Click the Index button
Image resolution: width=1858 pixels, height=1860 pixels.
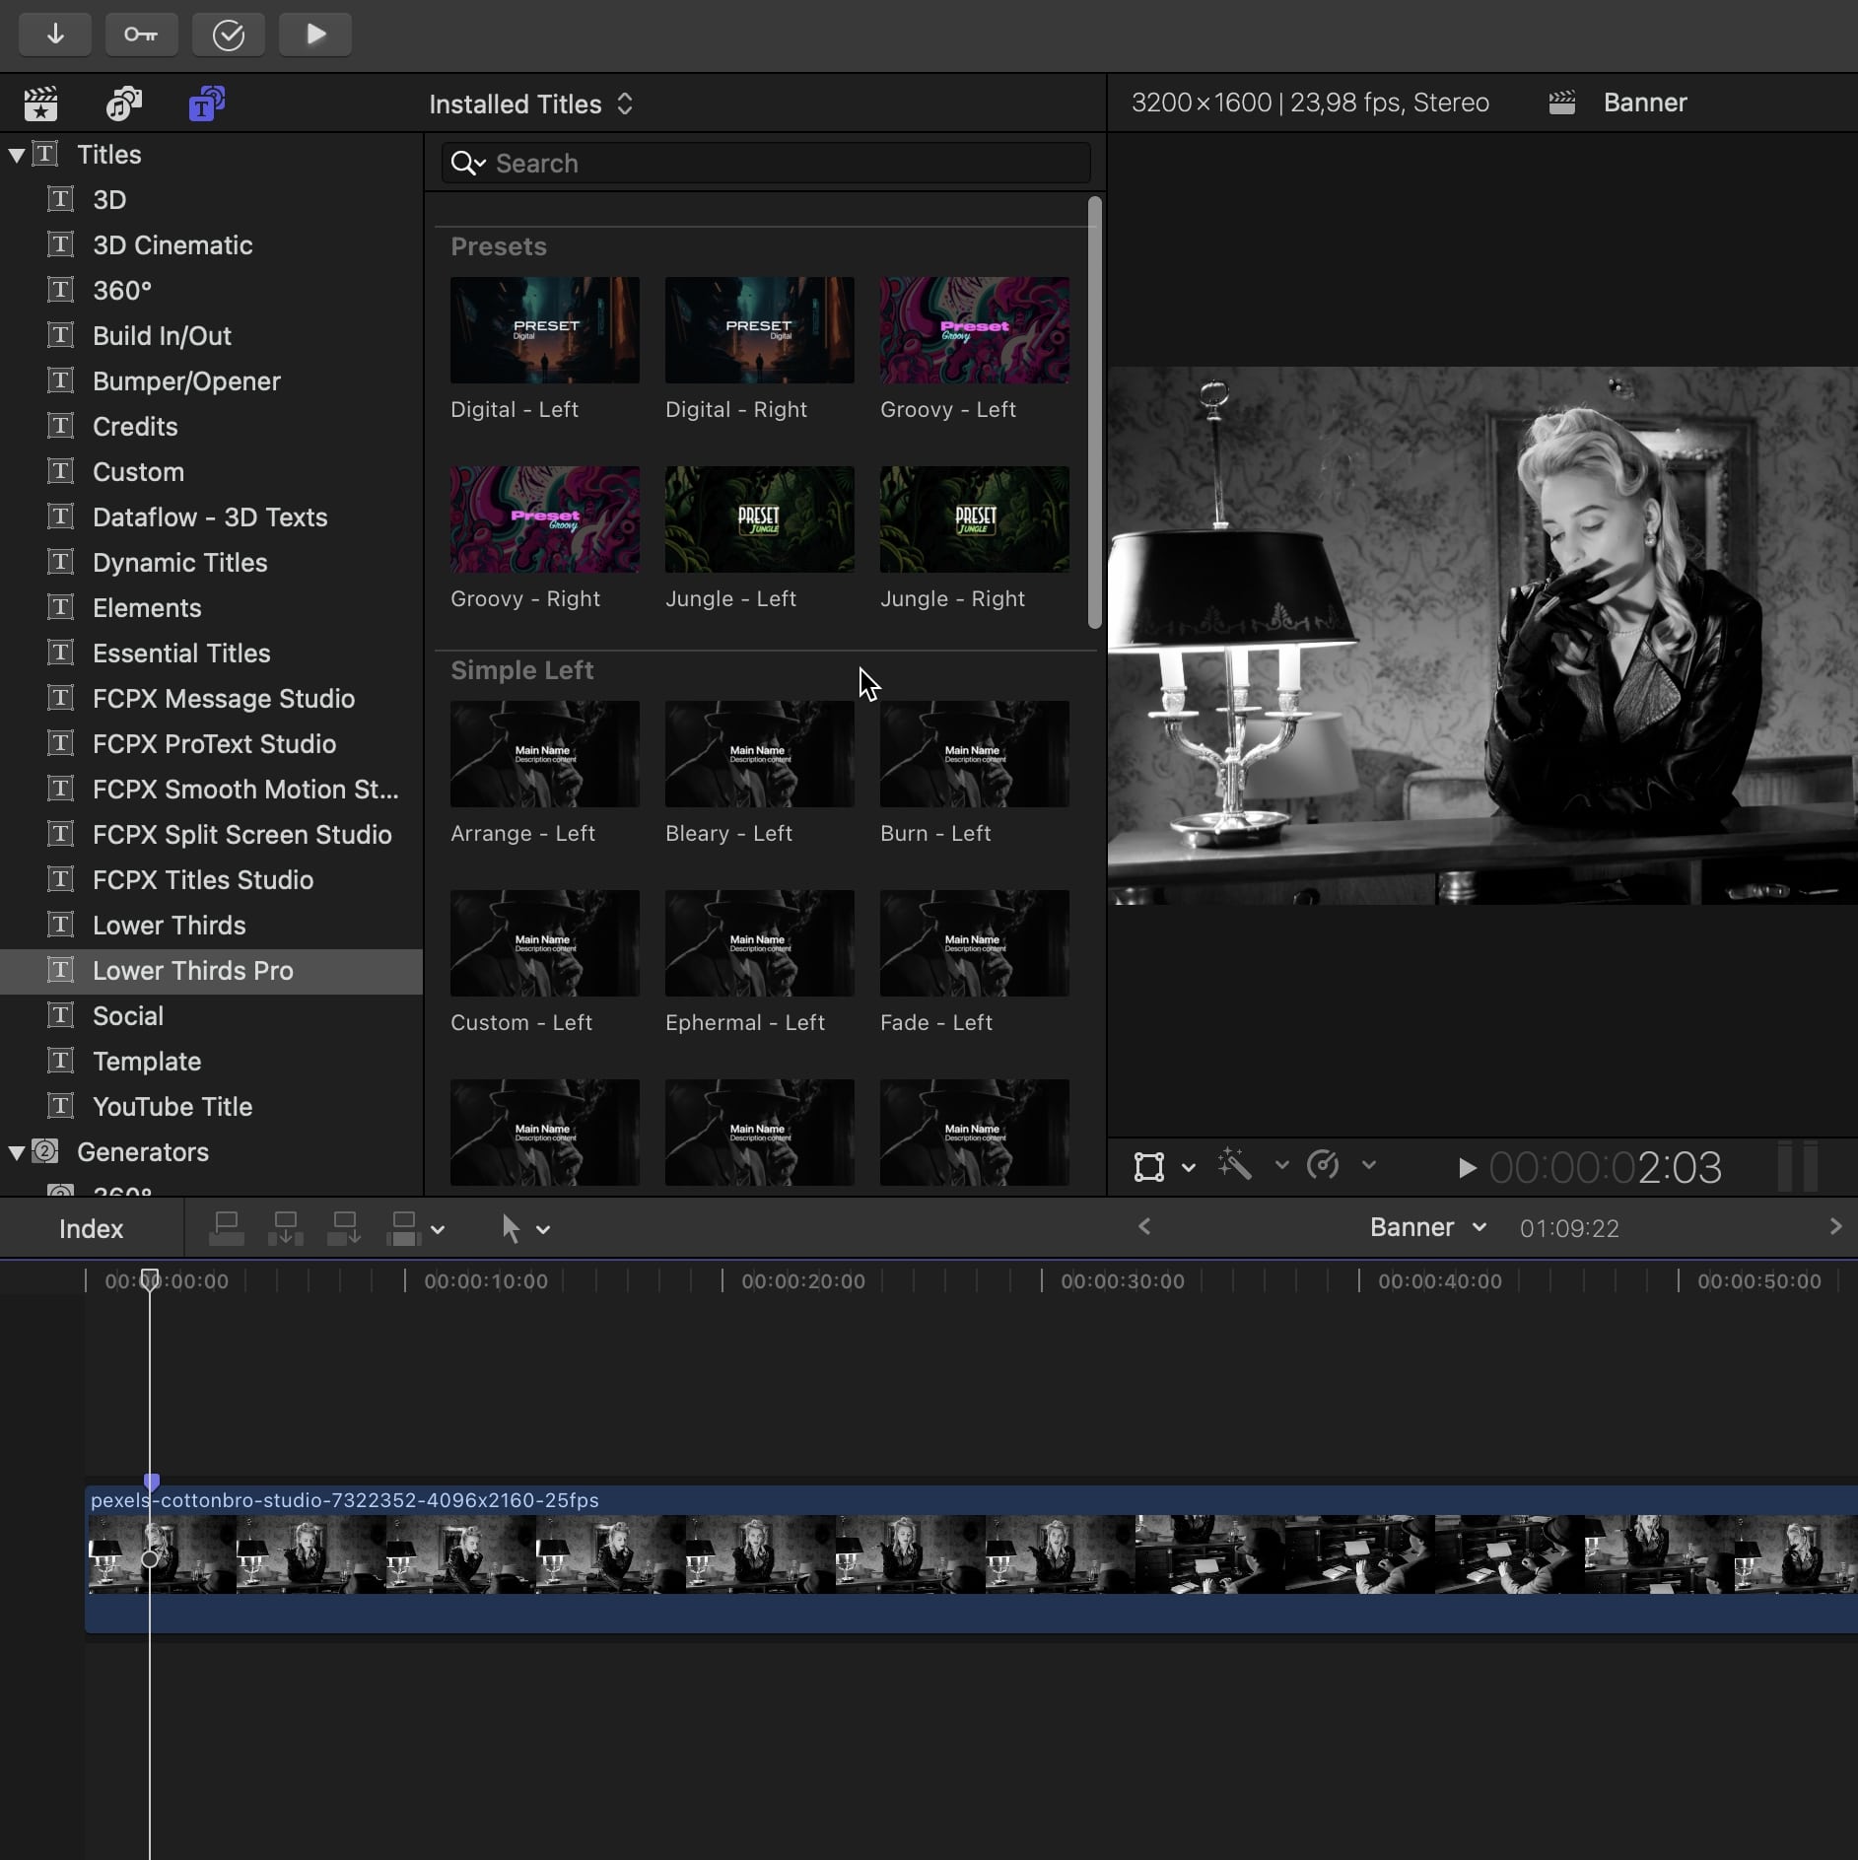click(x=91, y=1229)
